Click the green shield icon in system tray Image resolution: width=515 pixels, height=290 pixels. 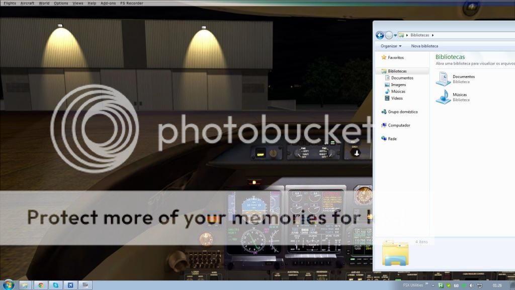pyautogui.click(x=448, y=285)
